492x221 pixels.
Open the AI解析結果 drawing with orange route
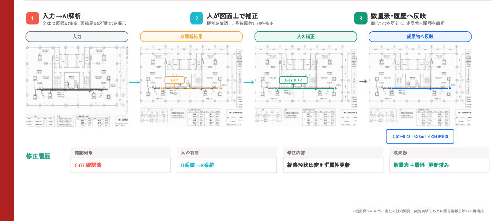tap(192, 86)
